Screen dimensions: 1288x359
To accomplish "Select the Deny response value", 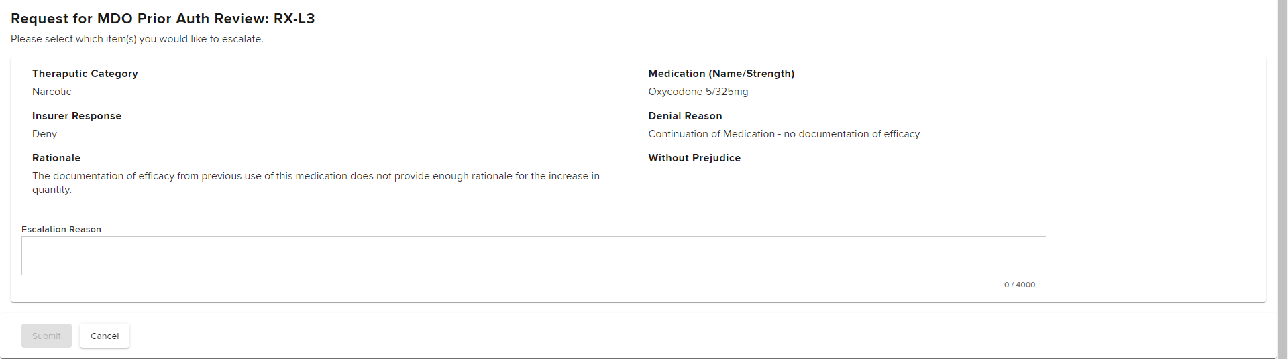I will [44, 134].
